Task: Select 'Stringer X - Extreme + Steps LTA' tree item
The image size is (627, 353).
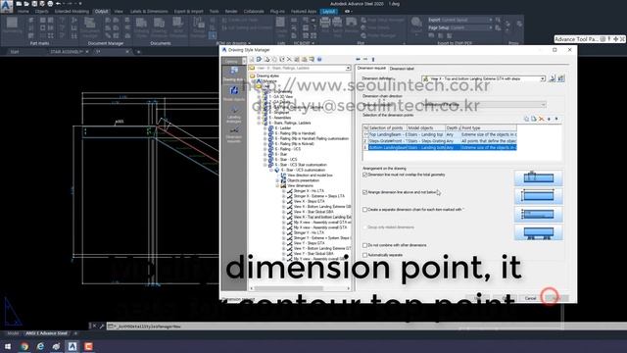Action: point(319,196)
